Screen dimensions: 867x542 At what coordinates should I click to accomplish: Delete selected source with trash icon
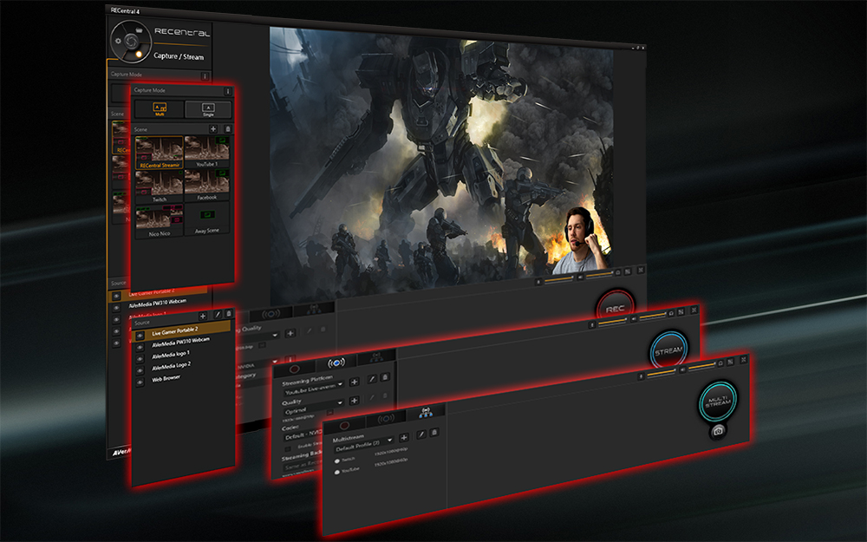click(229, 313)
